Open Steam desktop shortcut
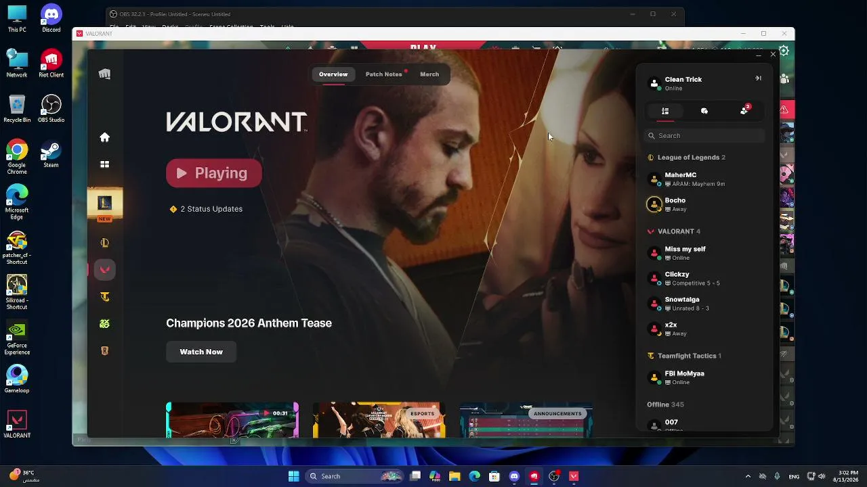The image size is (867, 487). (x=51, y=154)
